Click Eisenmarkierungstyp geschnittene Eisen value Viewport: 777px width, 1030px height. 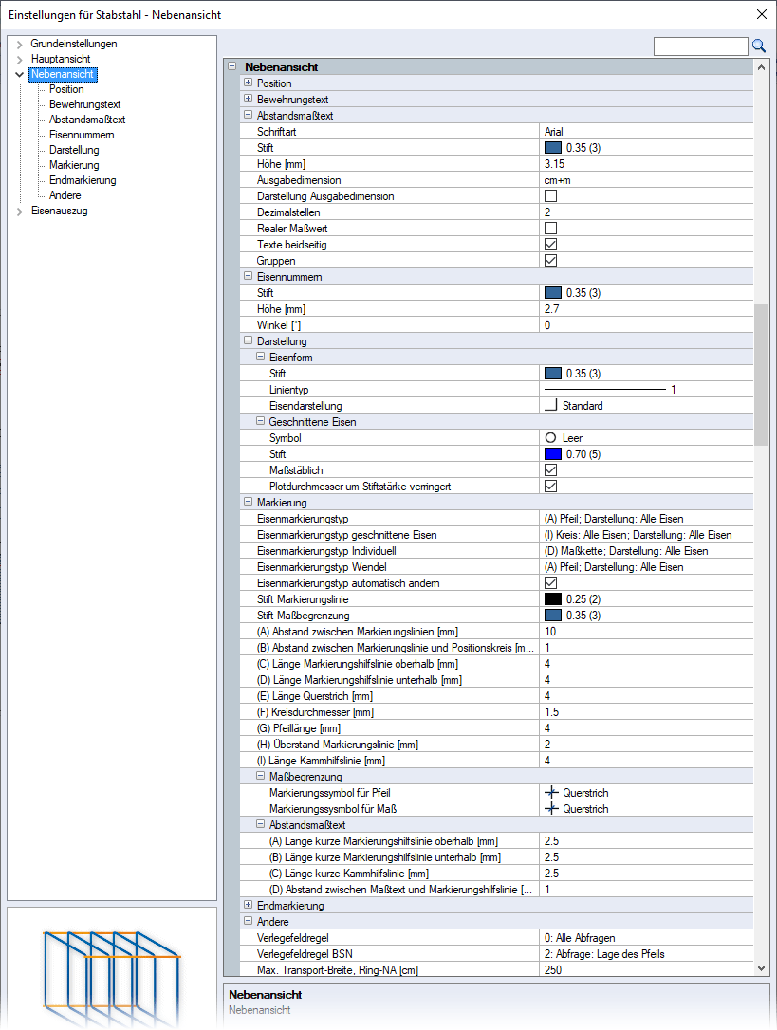click(x=638, y=535)
